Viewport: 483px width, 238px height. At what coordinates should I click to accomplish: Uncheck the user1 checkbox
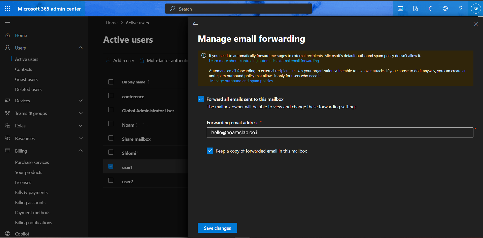(111, 166)
